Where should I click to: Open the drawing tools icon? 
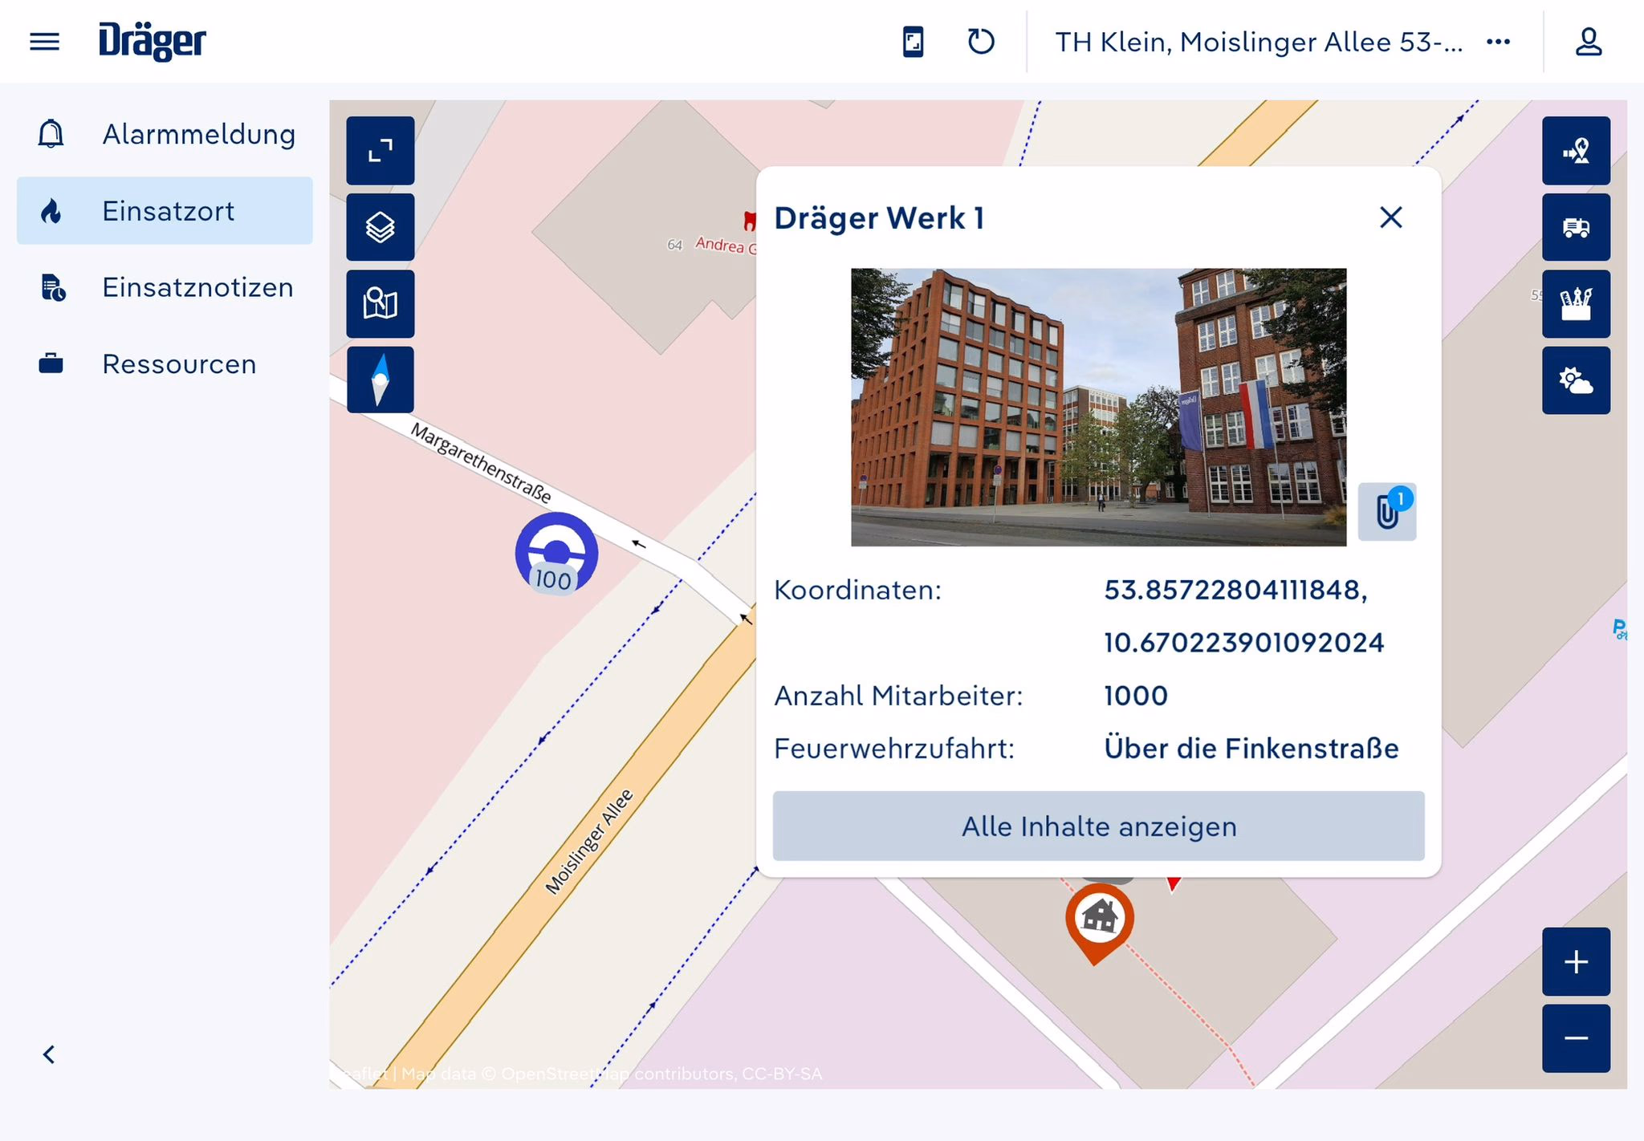coord(1576,303)
